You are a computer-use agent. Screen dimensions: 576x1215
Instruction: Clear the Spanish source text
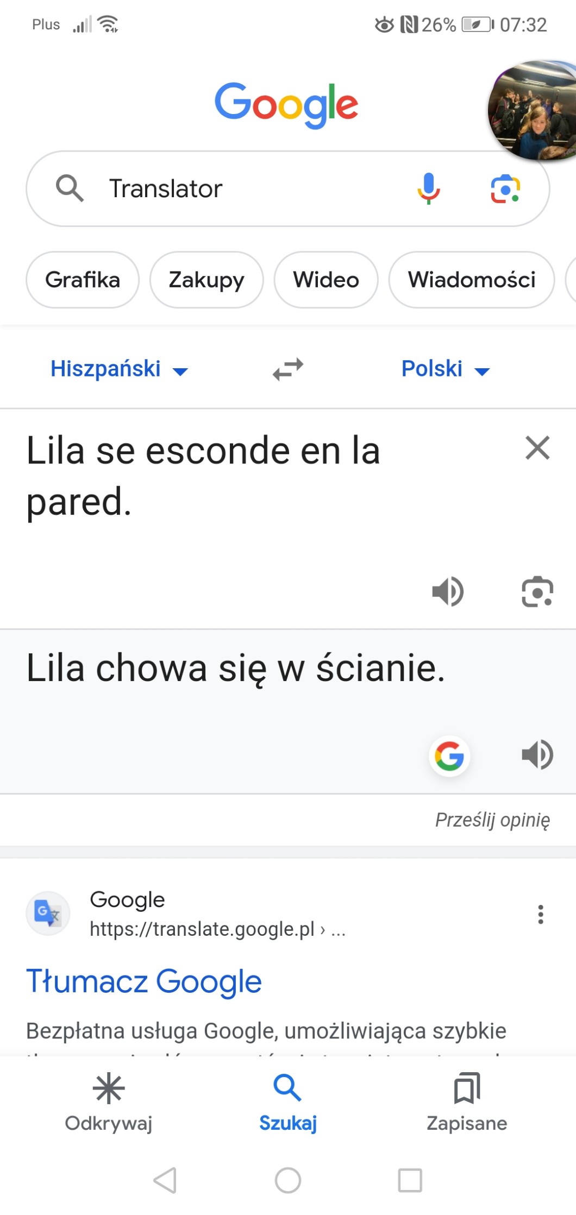537,448
